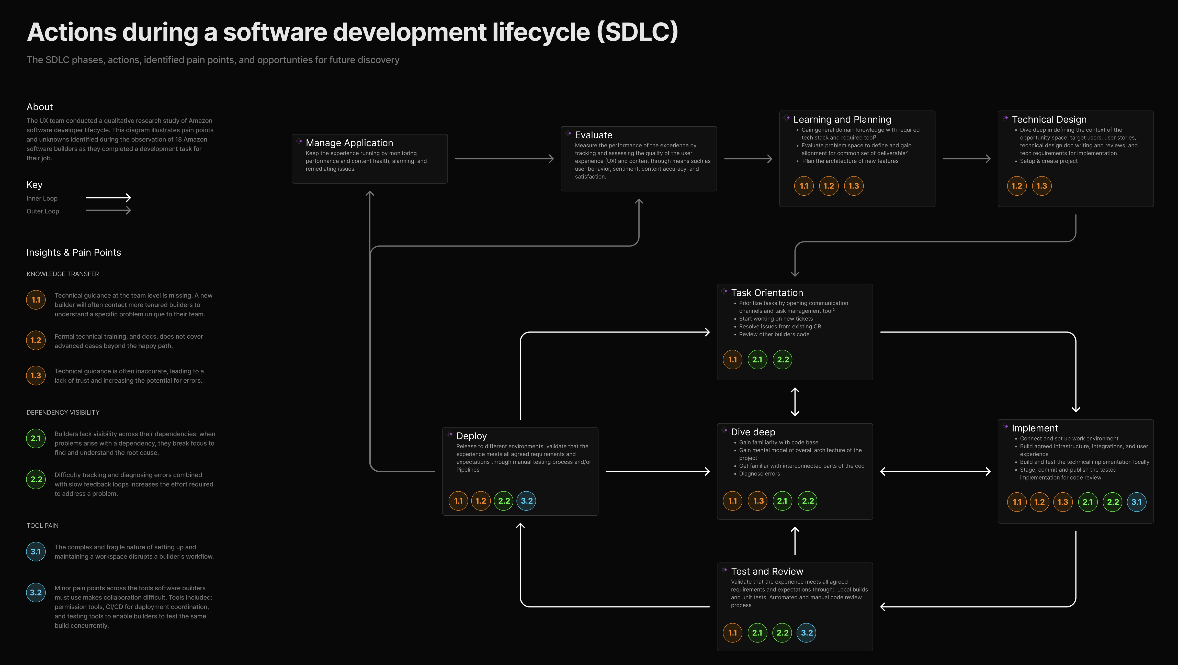This screenshot has width=1178, height=665.
Task: Select the Technical Design title
Action: (1049, 119)
